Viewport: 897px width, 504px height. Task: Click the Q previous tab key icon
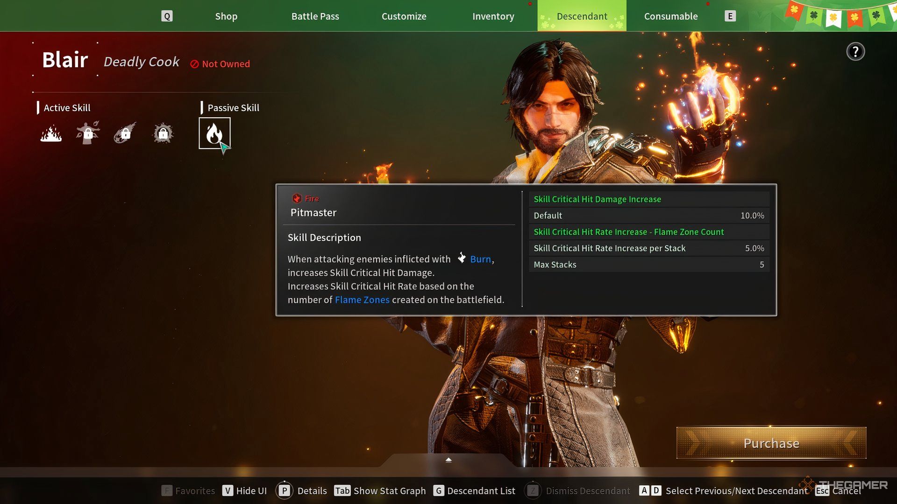pos(167,16)
